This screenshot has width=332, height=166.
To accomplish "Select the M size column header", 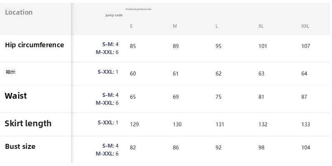I will click(x=175, y=26).
